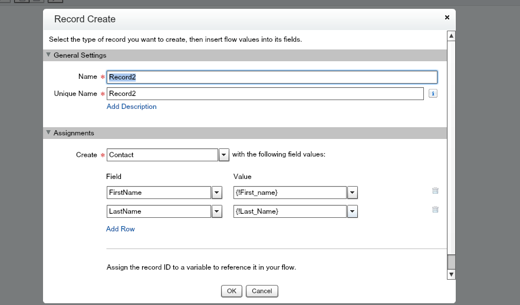Click the Add Description link
520x305 pixels.
(131, 107)
